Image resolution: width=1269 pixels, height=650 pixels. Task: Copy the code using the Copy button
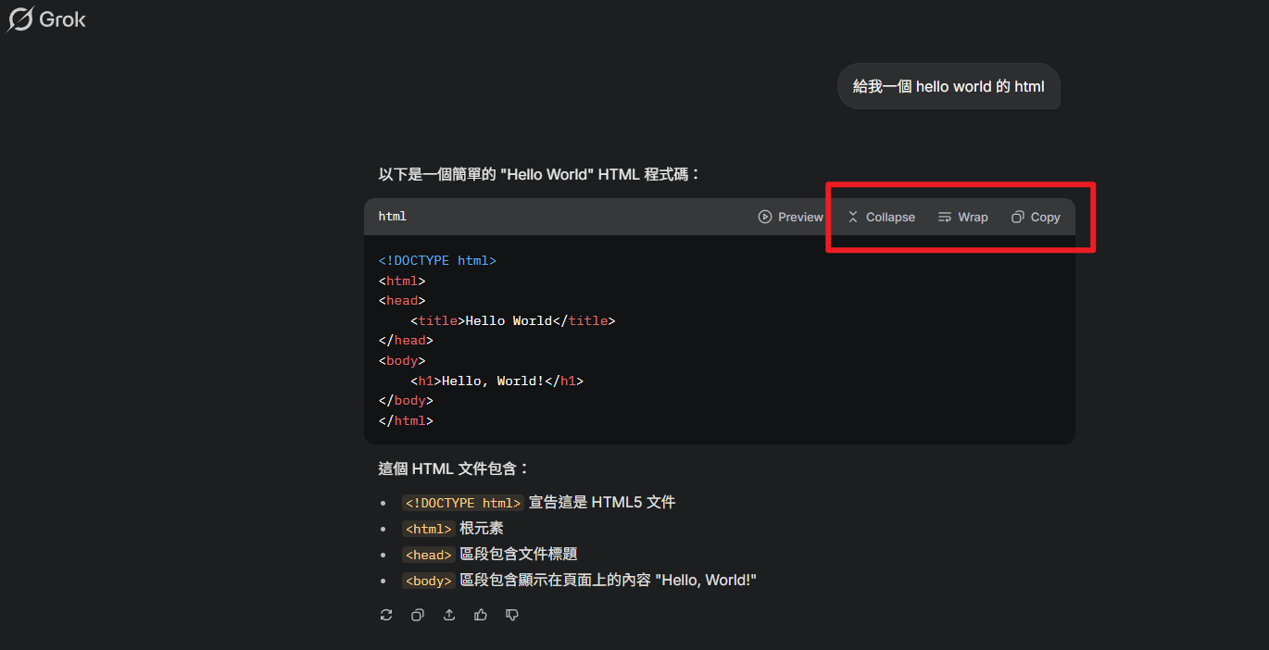click(x=1036, y=217)
